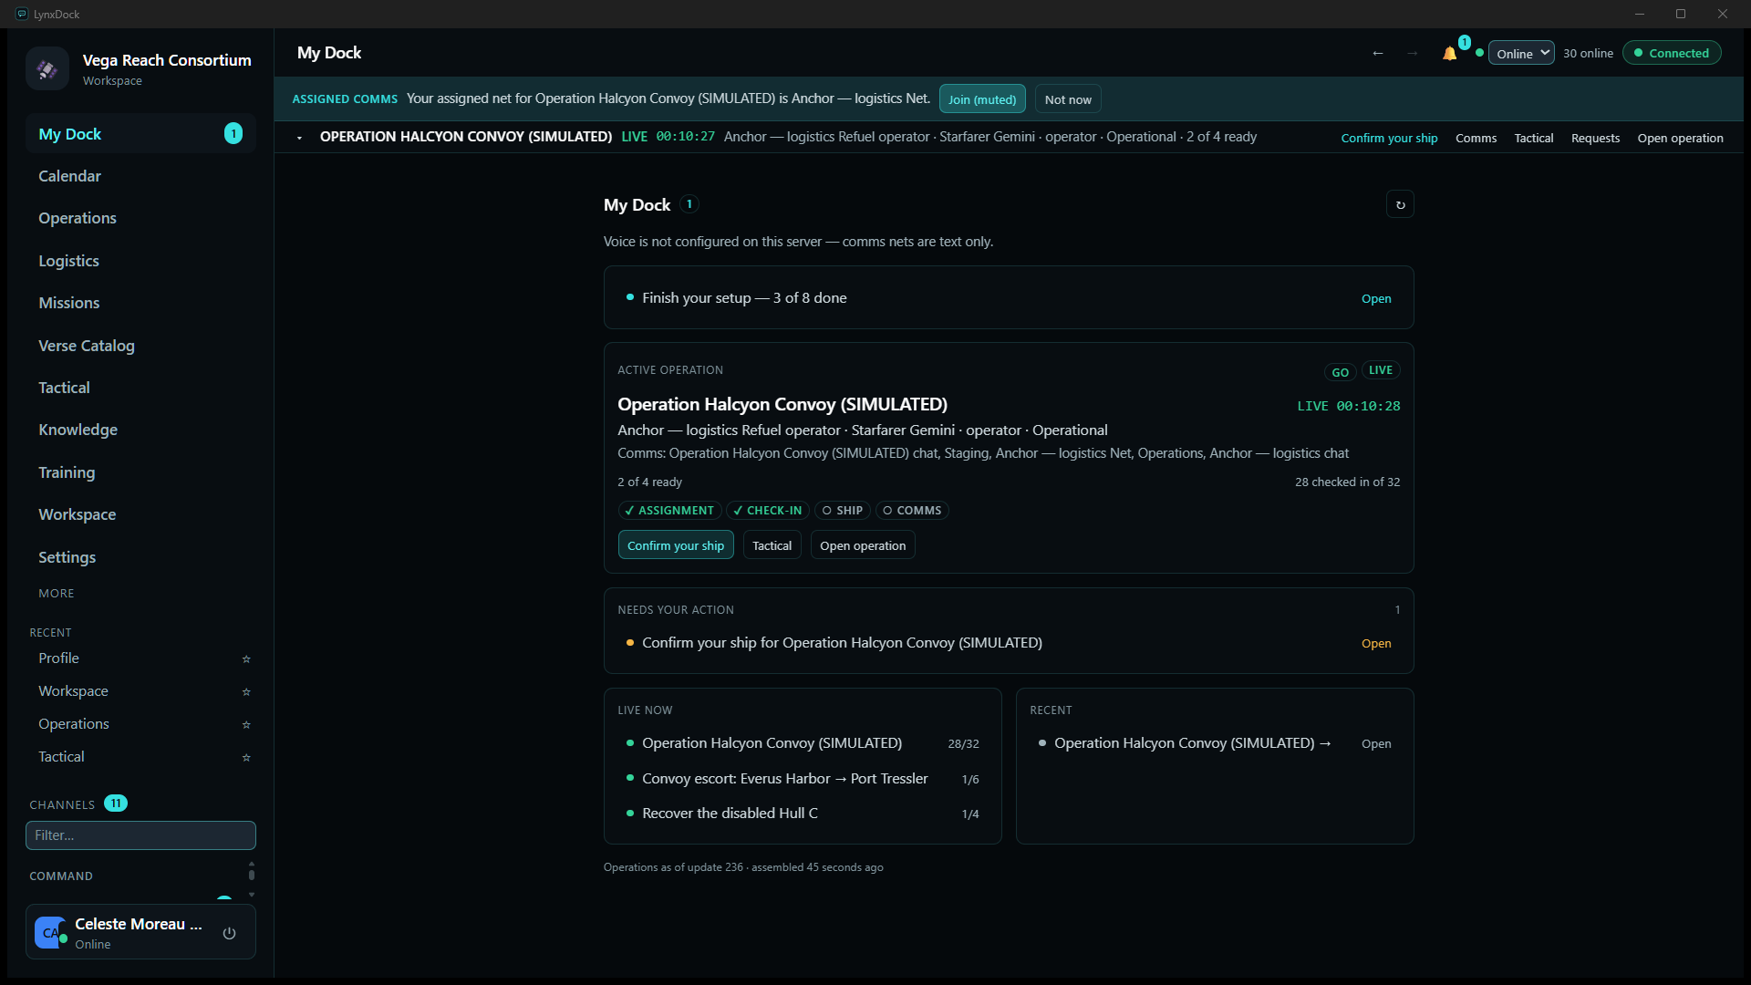Click Celeste Moreau's CA avatar

click(50, 933)
